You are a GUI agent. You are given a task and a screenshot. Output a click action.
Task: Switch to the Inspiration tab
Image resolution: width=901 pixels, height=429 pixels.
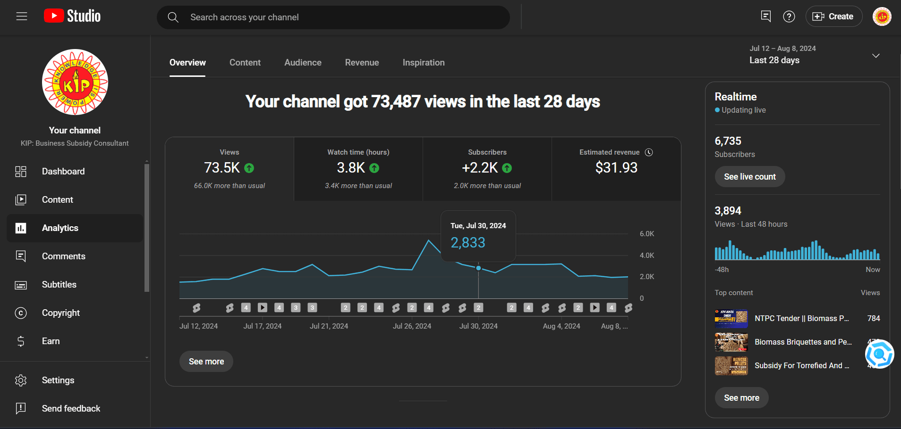424,63
